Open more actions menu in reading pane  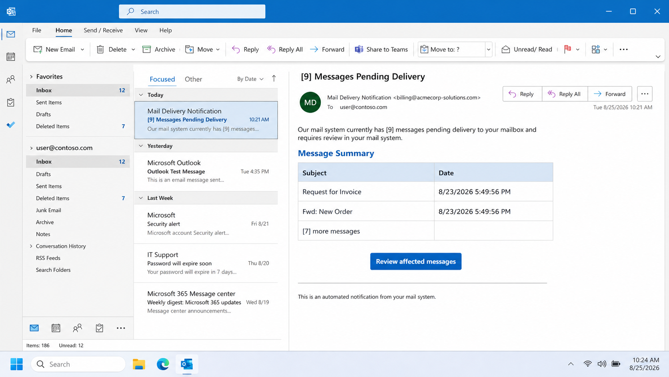(x=645, y=94)
